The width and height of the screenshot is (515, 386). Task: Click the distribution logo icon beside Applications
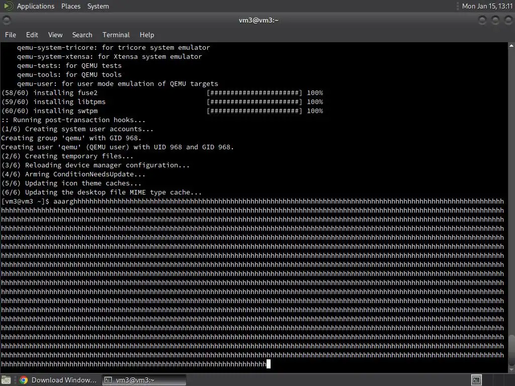tap(9, 6)
